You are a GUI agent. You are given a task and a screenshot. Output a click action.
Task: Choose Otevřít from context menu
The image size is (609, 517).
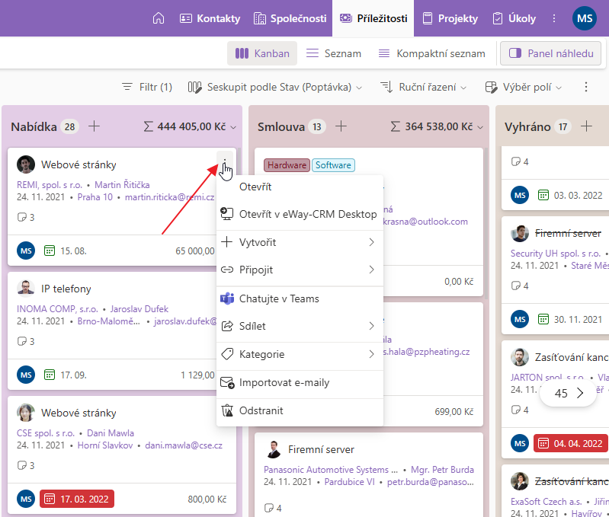click(300, 187)
